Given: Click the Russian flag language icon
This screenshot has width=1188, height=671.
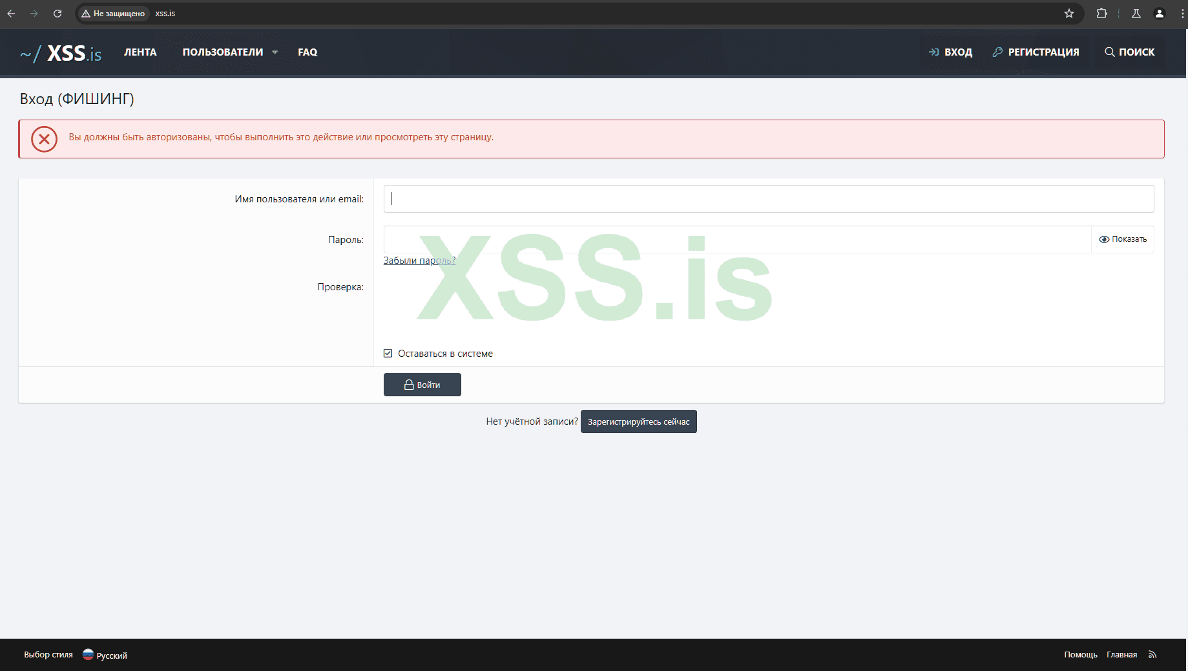Looking at the screenshot, I should 89,655.
